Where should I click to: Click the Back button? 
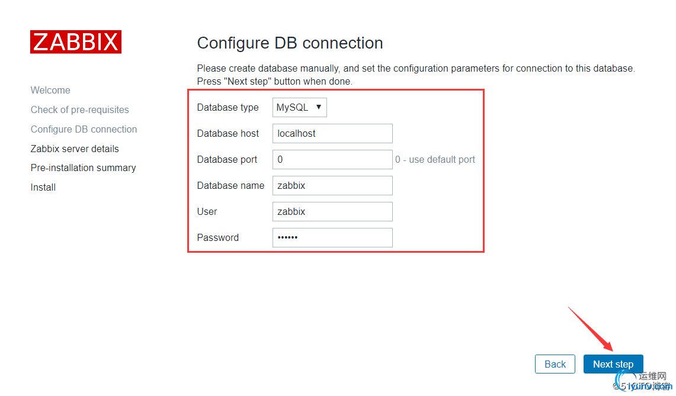(555, 364)
